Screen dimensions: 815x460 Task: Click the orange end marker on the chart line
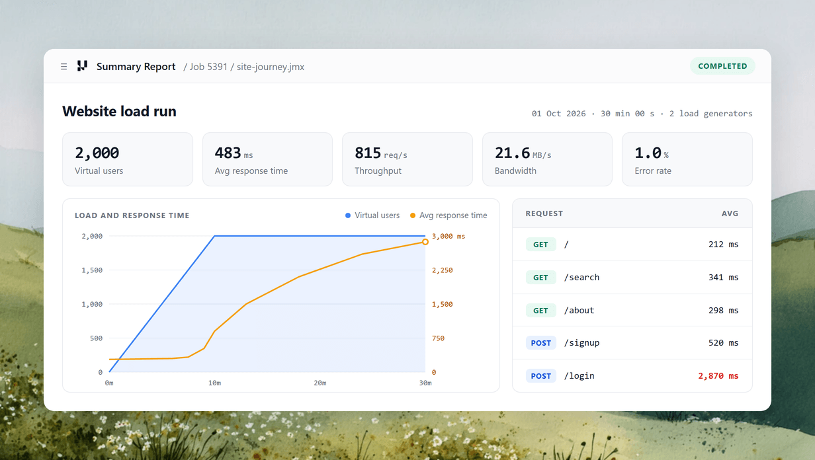coord(425,242)
